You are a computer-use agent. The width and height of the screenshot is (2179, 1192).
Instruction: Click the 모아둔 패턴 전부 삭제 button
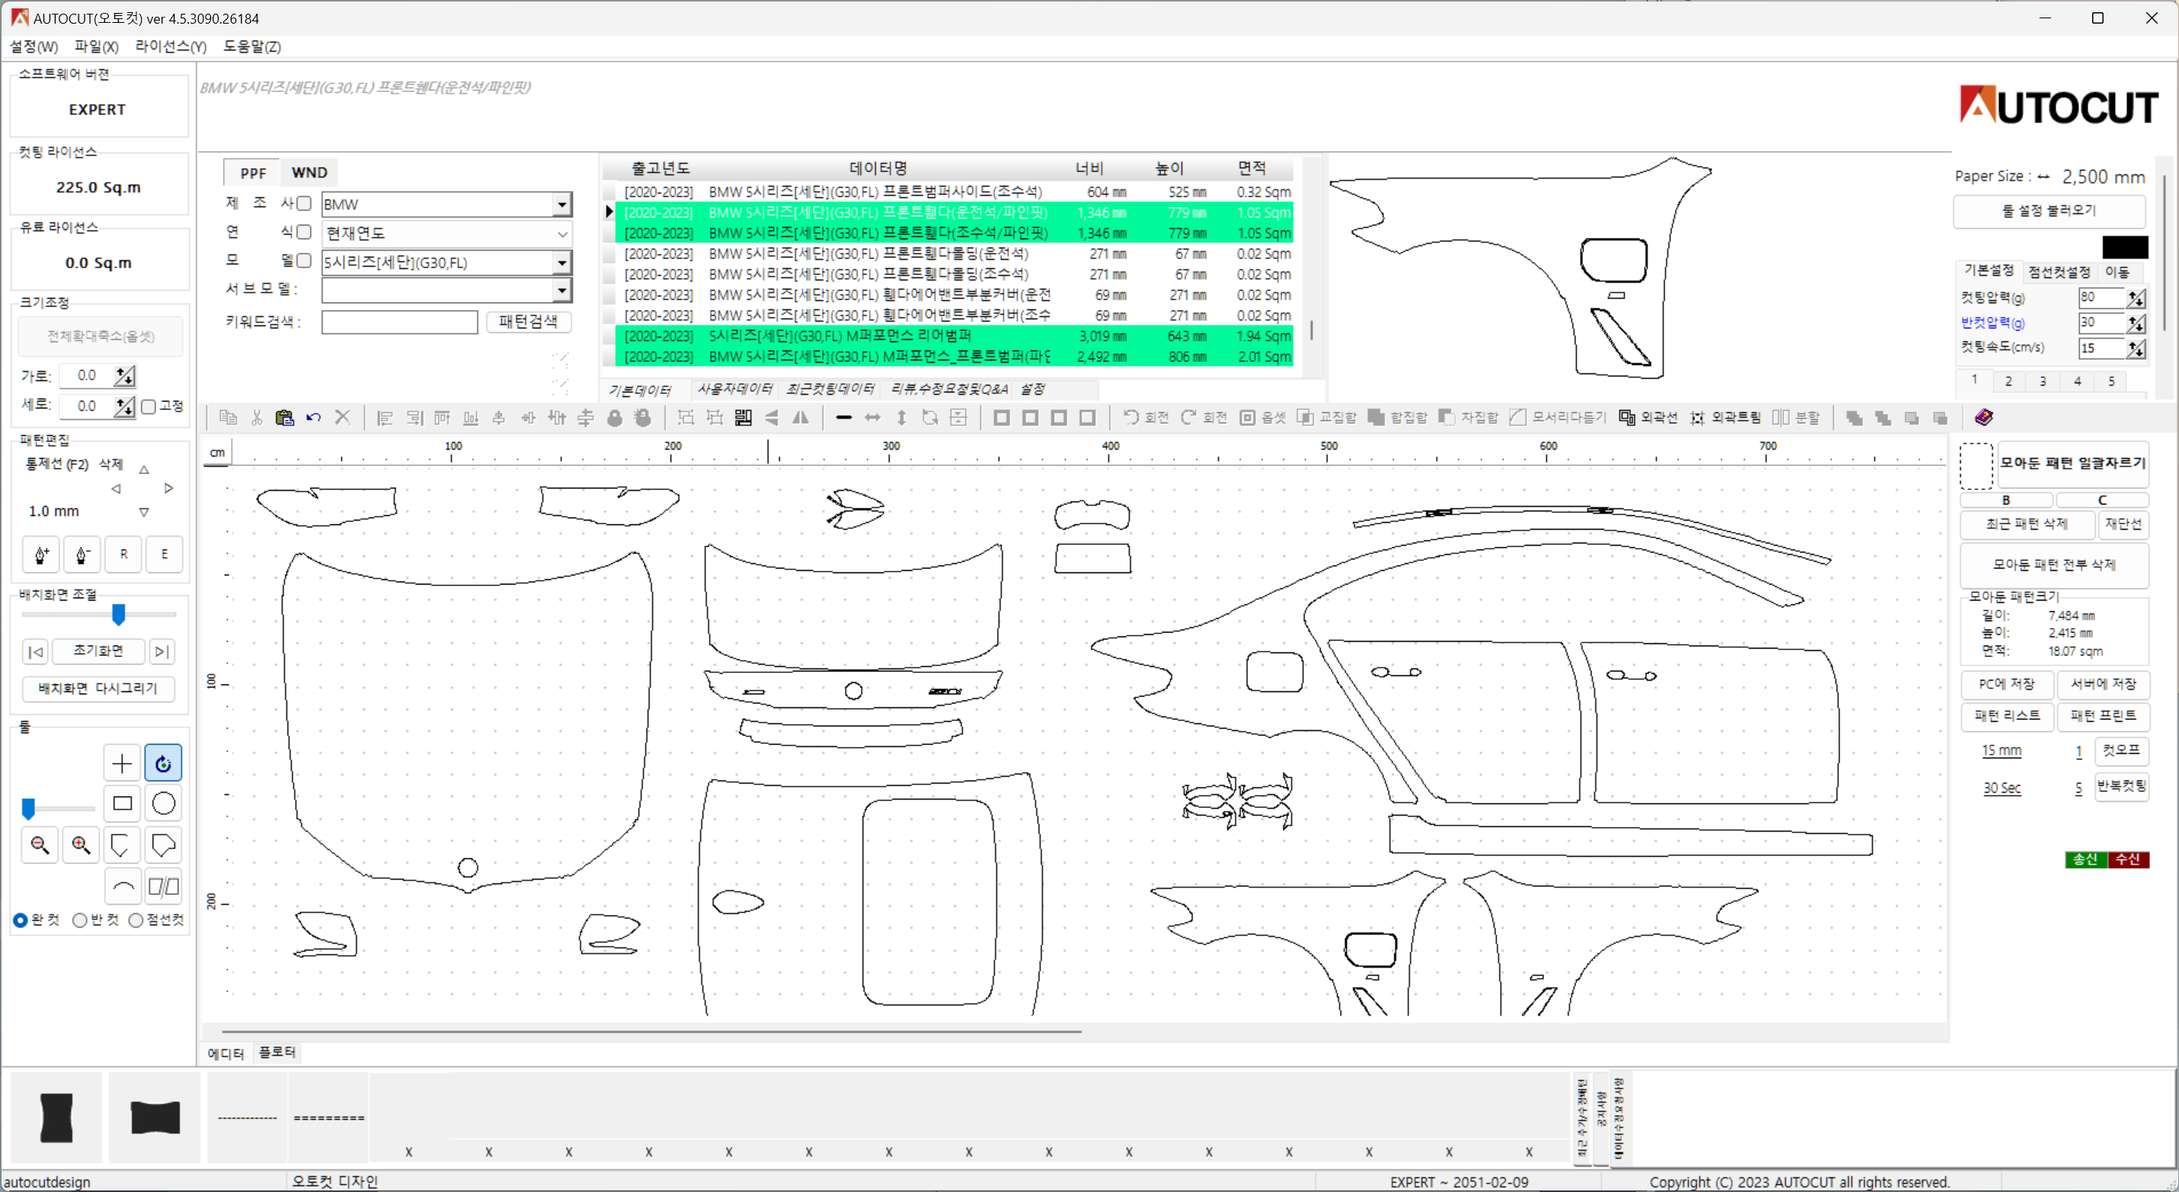[2054, 564]
